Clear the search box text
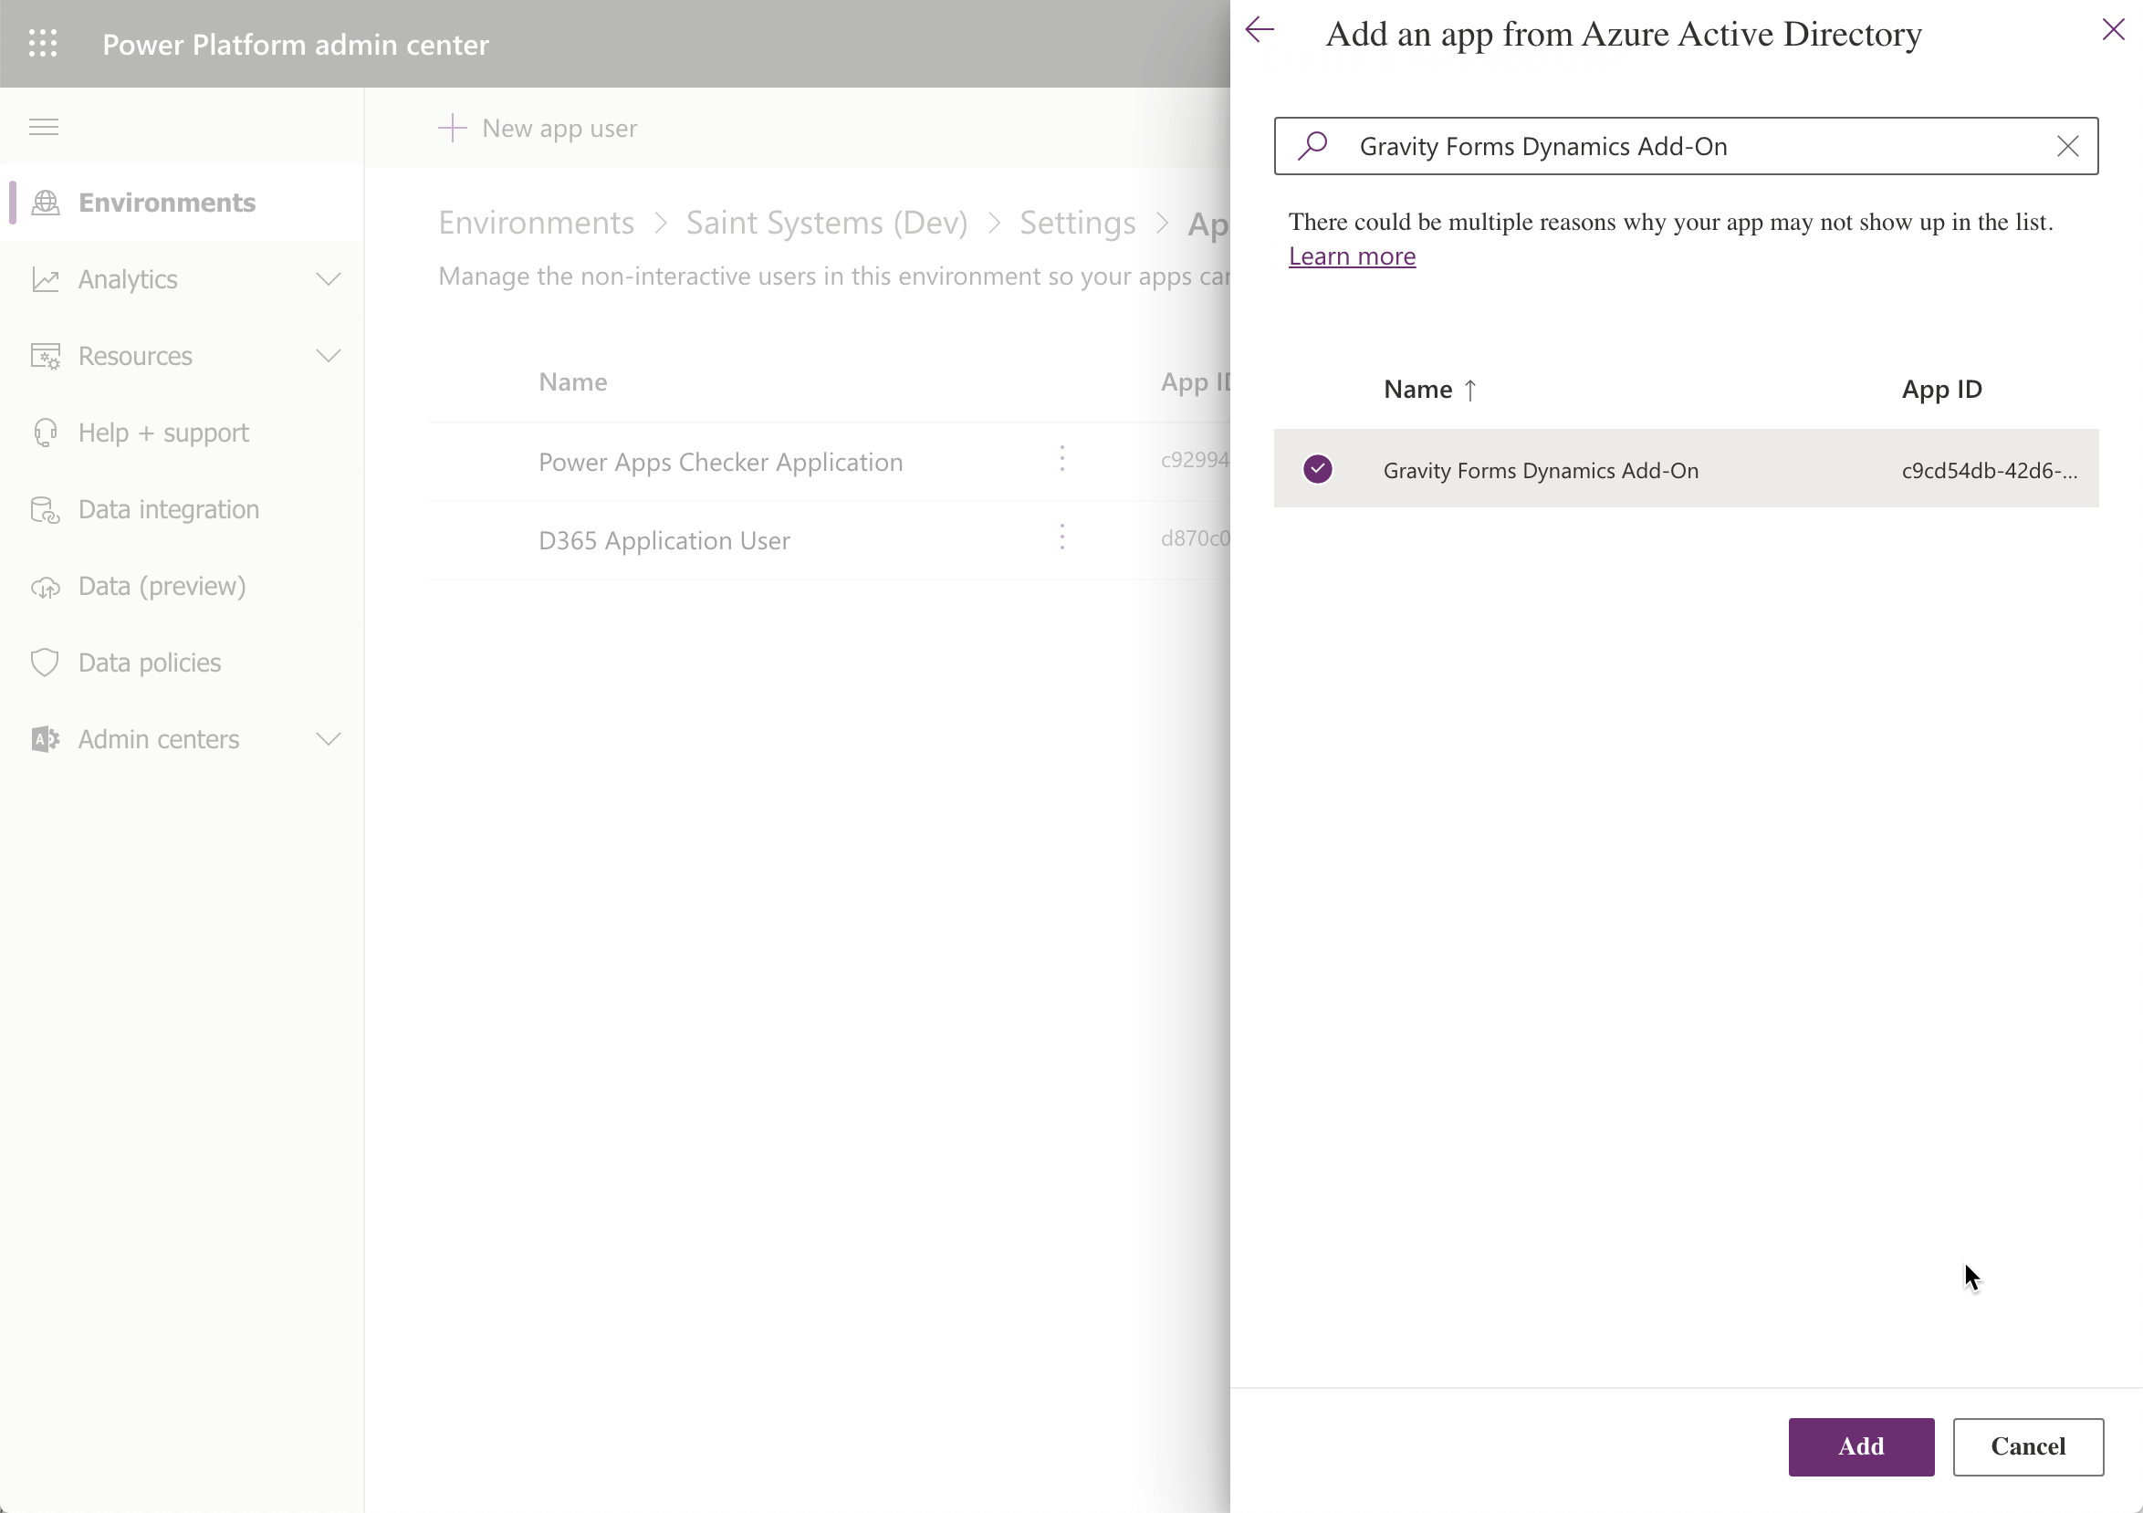This screenshot has width=2143, height=1513. point(2068,147)
